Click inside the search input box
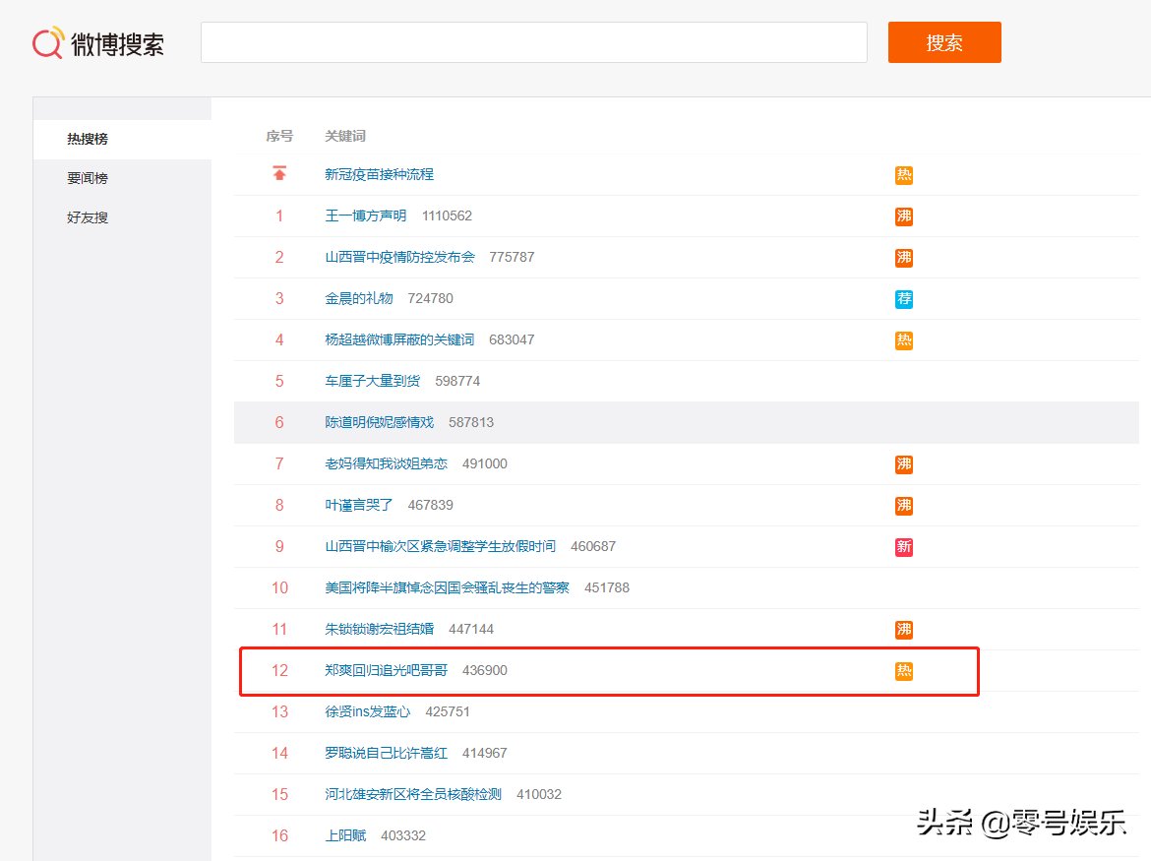This screenshot has height=861, width=1151. (x=534, y=42)
